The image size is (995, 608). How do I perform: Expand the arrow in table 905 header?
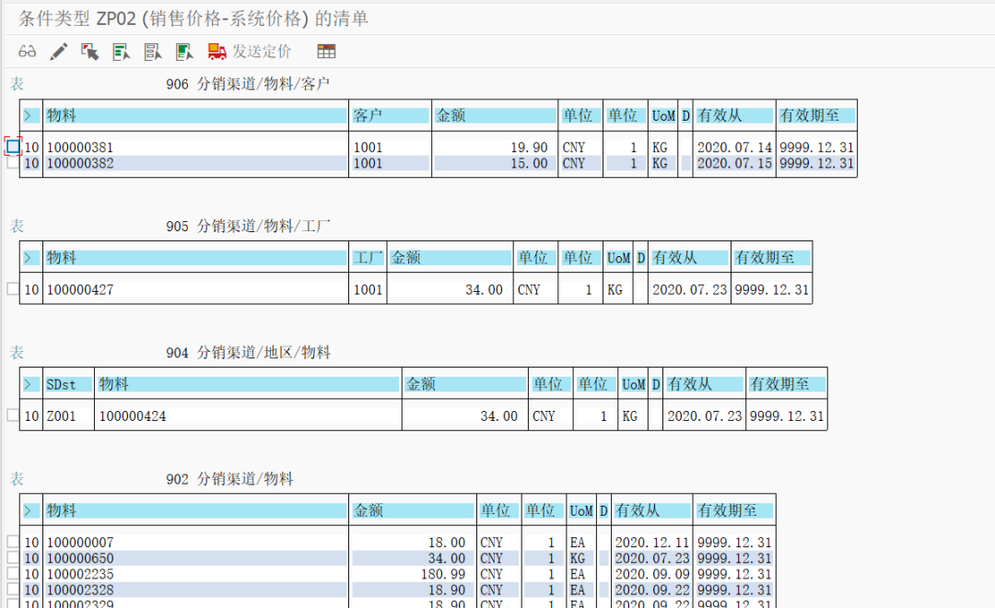pos(29,258)
